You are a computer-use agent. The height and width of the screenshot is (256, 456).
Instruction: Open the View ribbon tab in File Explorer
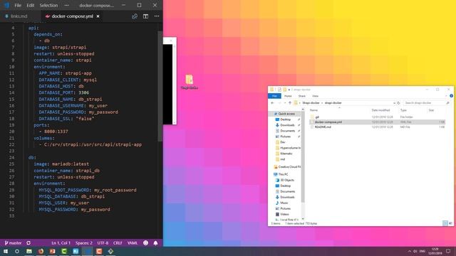coord(315,96)
